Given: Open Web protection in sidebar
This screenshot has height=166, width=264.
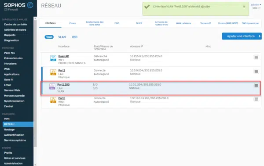Looking at the screenshot, I should [7, 69].
